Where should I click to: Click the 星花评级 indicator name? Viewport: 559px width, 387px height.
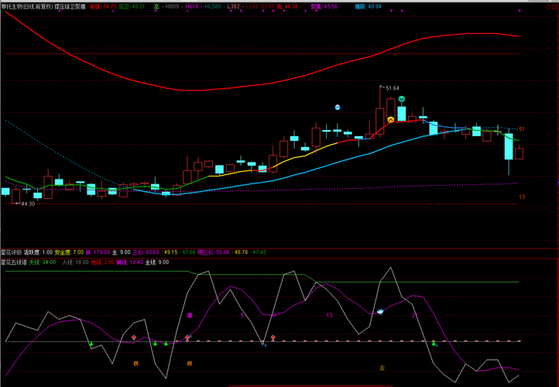[x=12, y=252]
